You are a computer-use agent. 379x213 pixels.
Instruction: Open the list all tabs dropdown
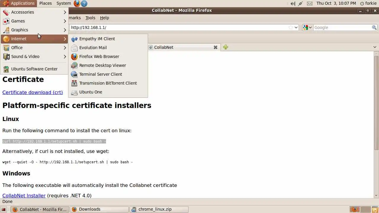tap(375, 47)
